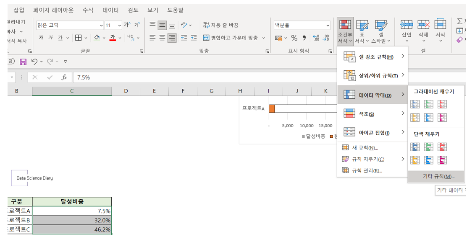This screenshot has height=239, width=467.
Task: Click 기타 규칙 more rules option
Action: pyautogui.click(x=436, y=176)
